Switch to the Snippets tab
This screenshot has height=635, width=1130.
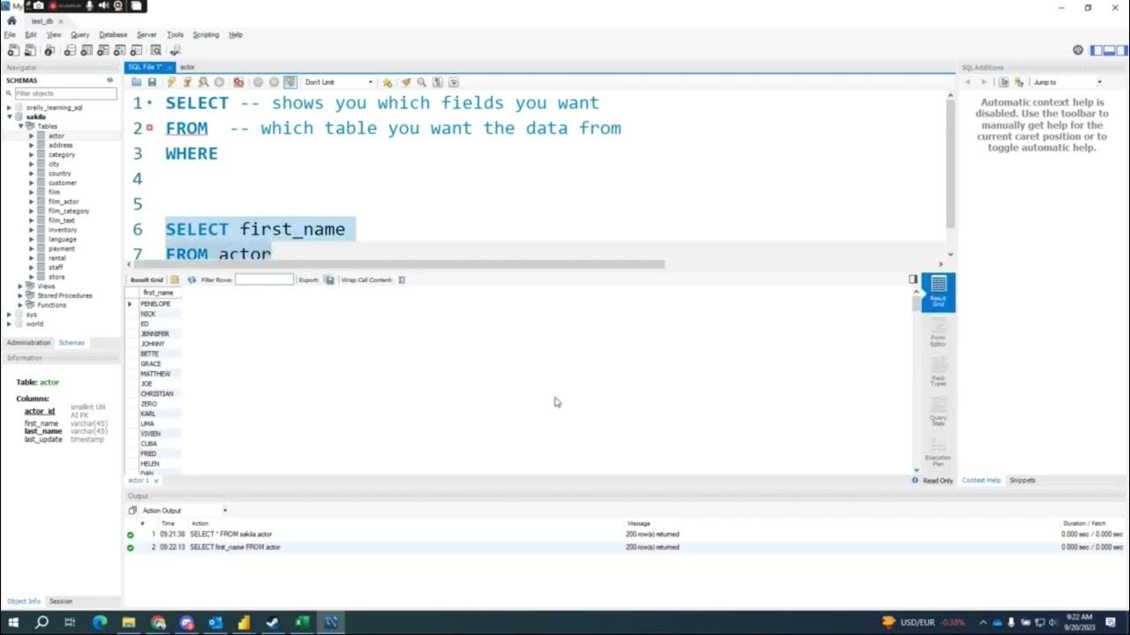point(1022,480)
